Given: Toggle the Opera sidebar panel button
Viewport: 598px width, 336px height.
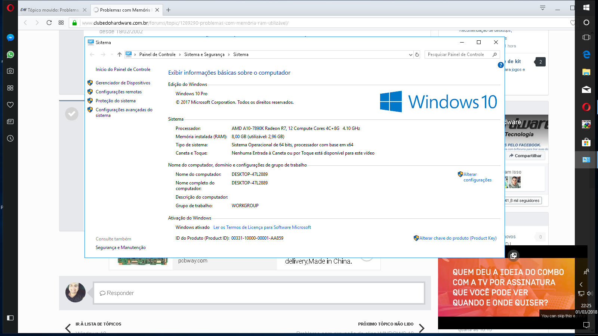Looking at the screenshot, I should (10, 318).
